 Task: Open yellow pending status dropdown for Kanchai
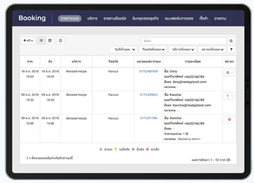pyautogui.click(x=229, y=96)
